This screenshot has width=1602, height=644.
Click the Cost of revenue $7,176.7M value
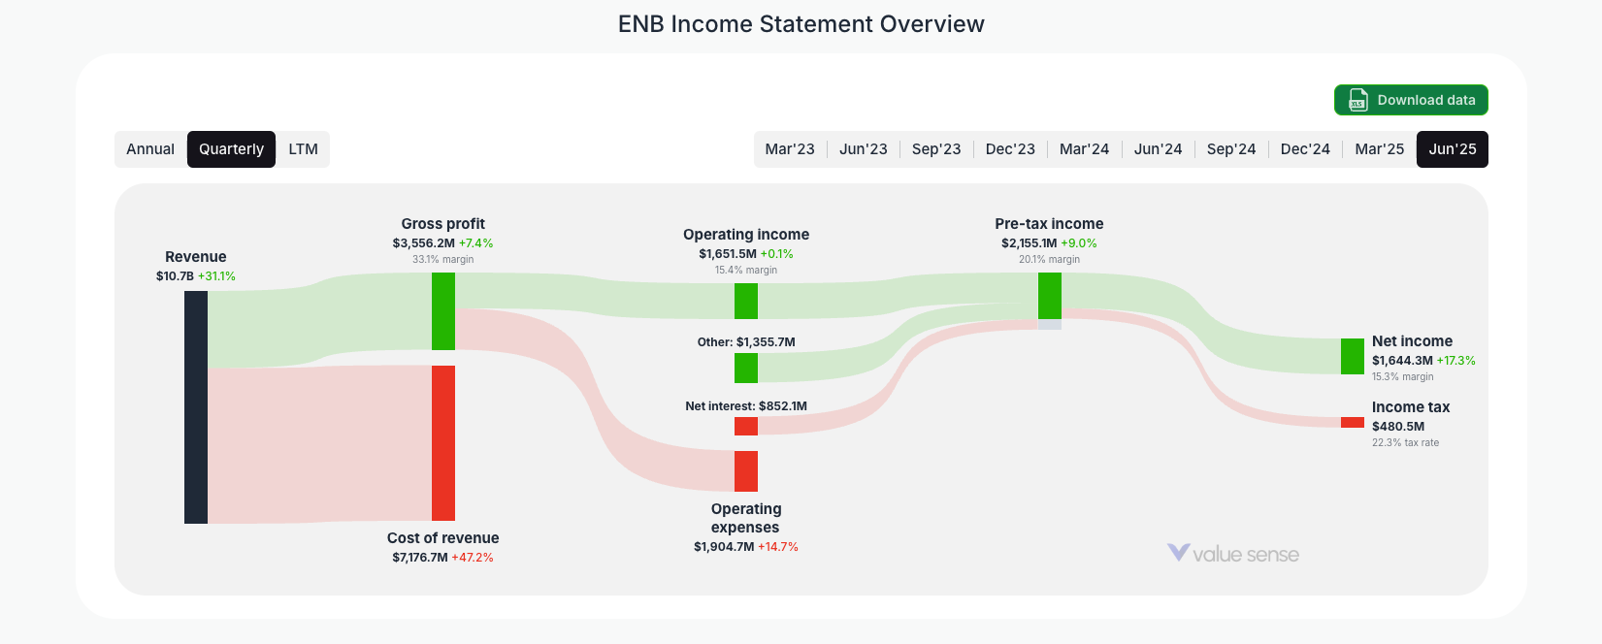point(420,558)
